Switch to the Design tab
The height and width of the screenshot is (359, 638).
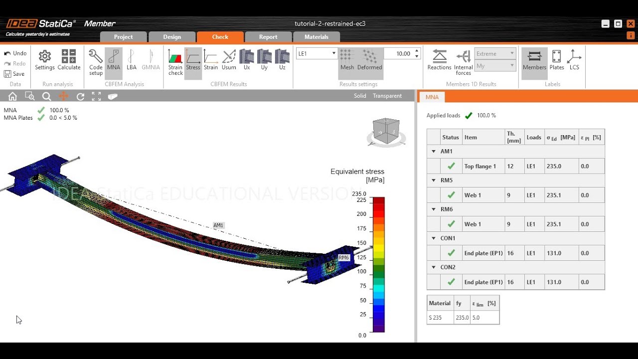tap(172, 37)
